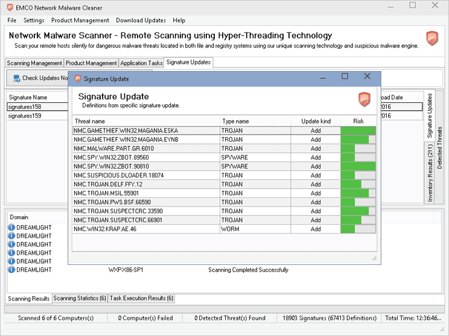This screenshot has height=336, width=449.
Task: Select threat NMC.MALWARE.PART.GR.6010
Action: tap(146, 149)
